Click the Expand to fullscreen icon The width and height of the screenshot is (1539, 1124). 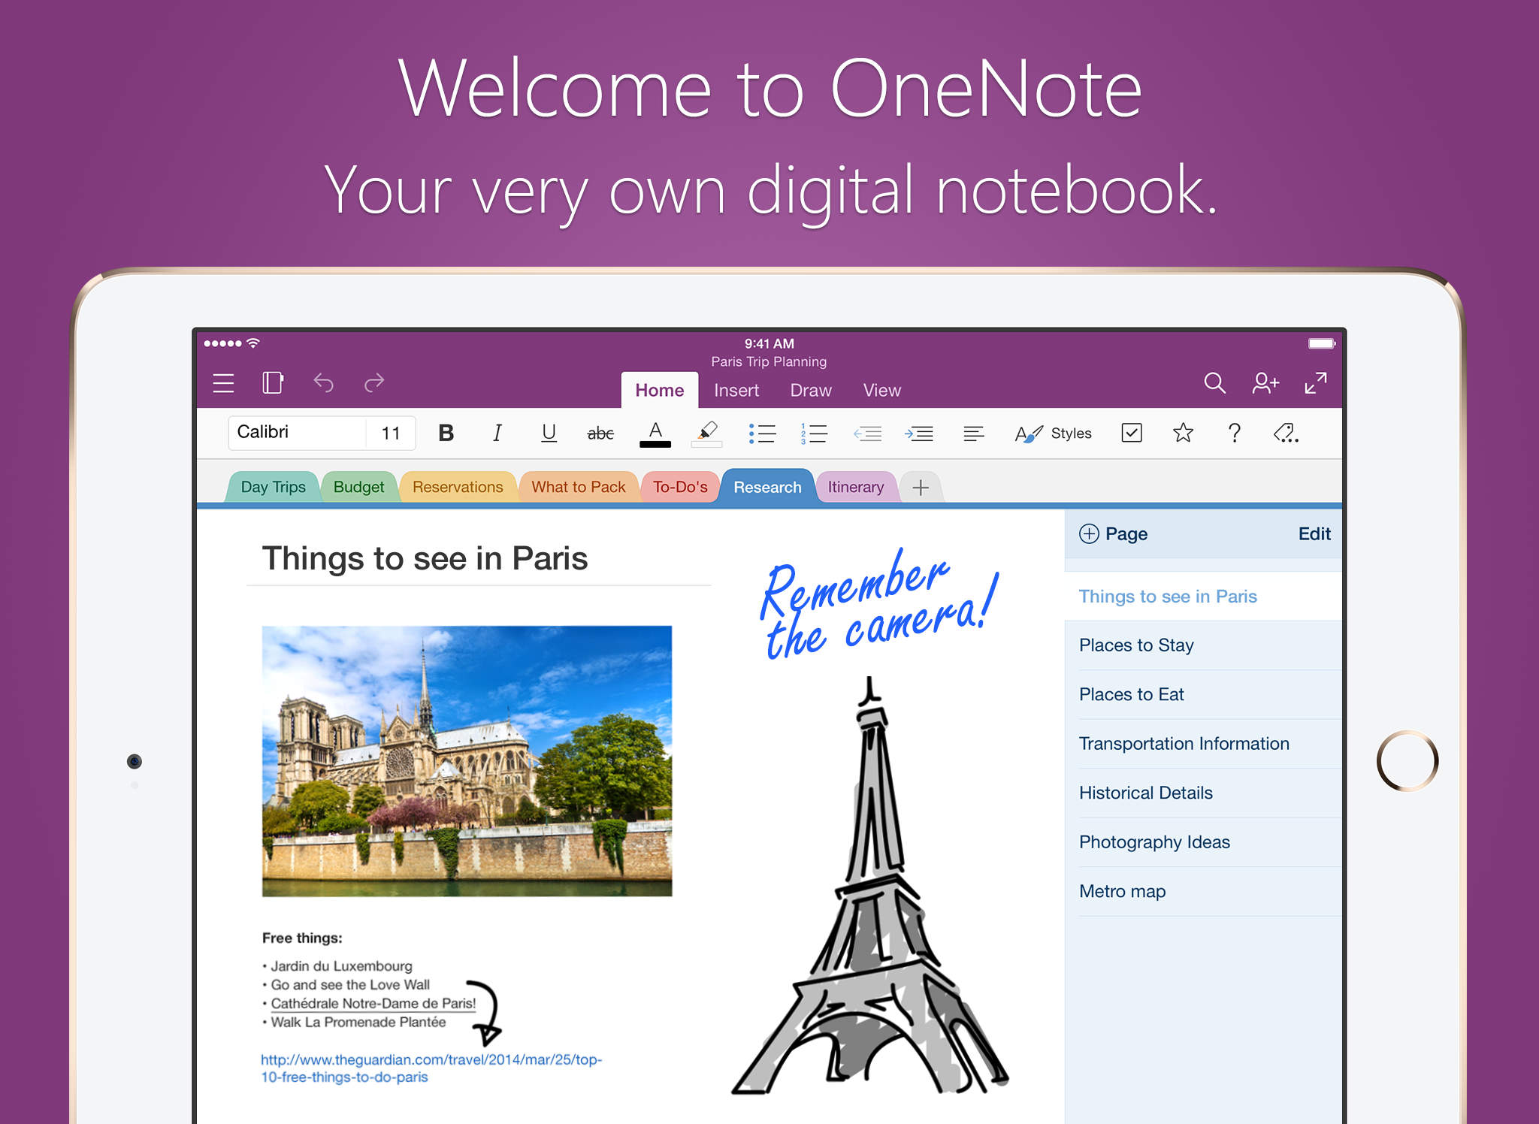[1314, 382]
